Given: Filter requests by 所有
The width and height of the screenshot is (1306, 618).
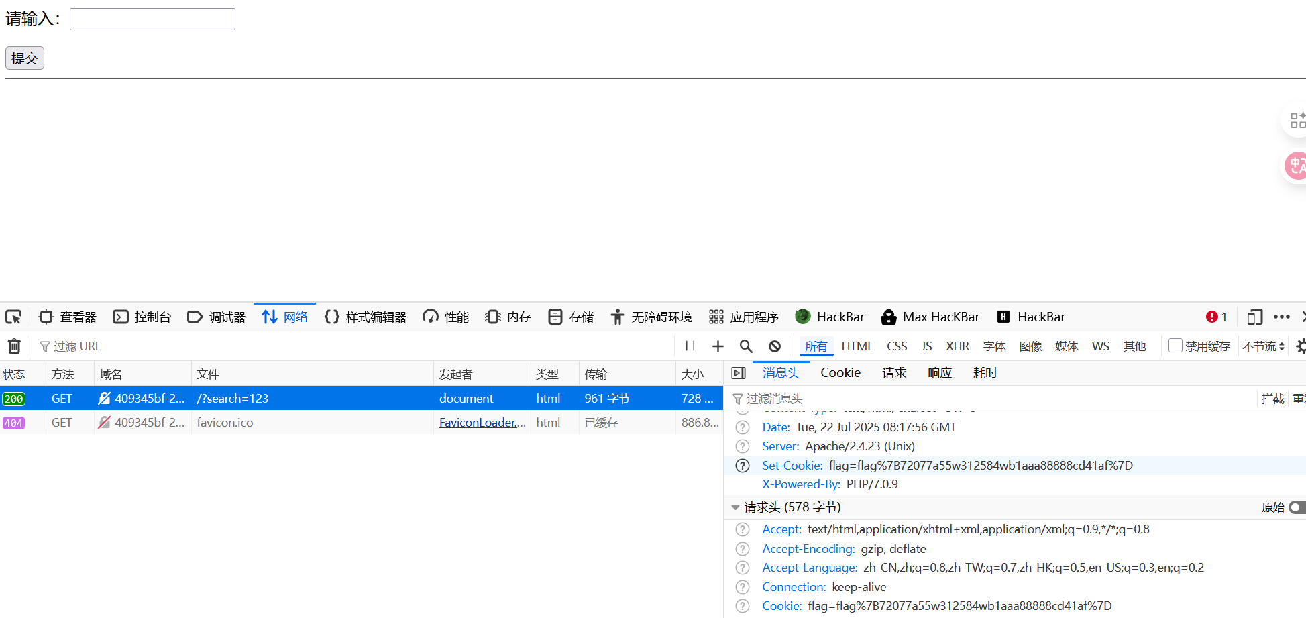Looking at the screenshot, I should click(816, 346).
